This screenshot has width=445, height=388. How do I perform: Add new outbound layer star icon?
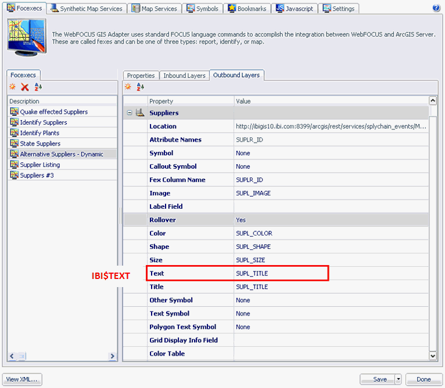[128, 86]
